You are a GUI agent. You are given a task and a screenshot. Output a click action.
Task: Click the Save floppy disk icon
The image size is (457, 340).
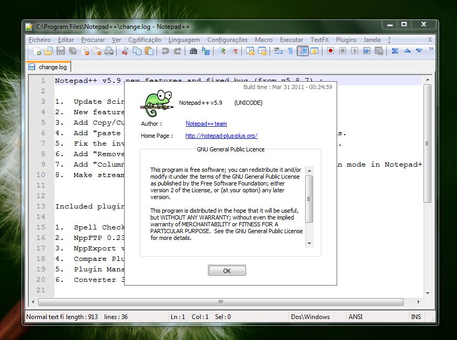[x=61, y=51]
